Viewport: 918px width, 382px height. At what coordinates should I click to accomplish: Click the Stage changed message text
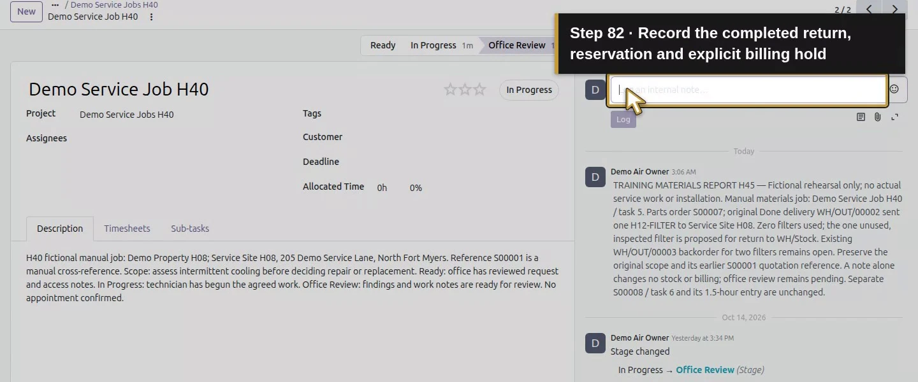pos(640,351)
